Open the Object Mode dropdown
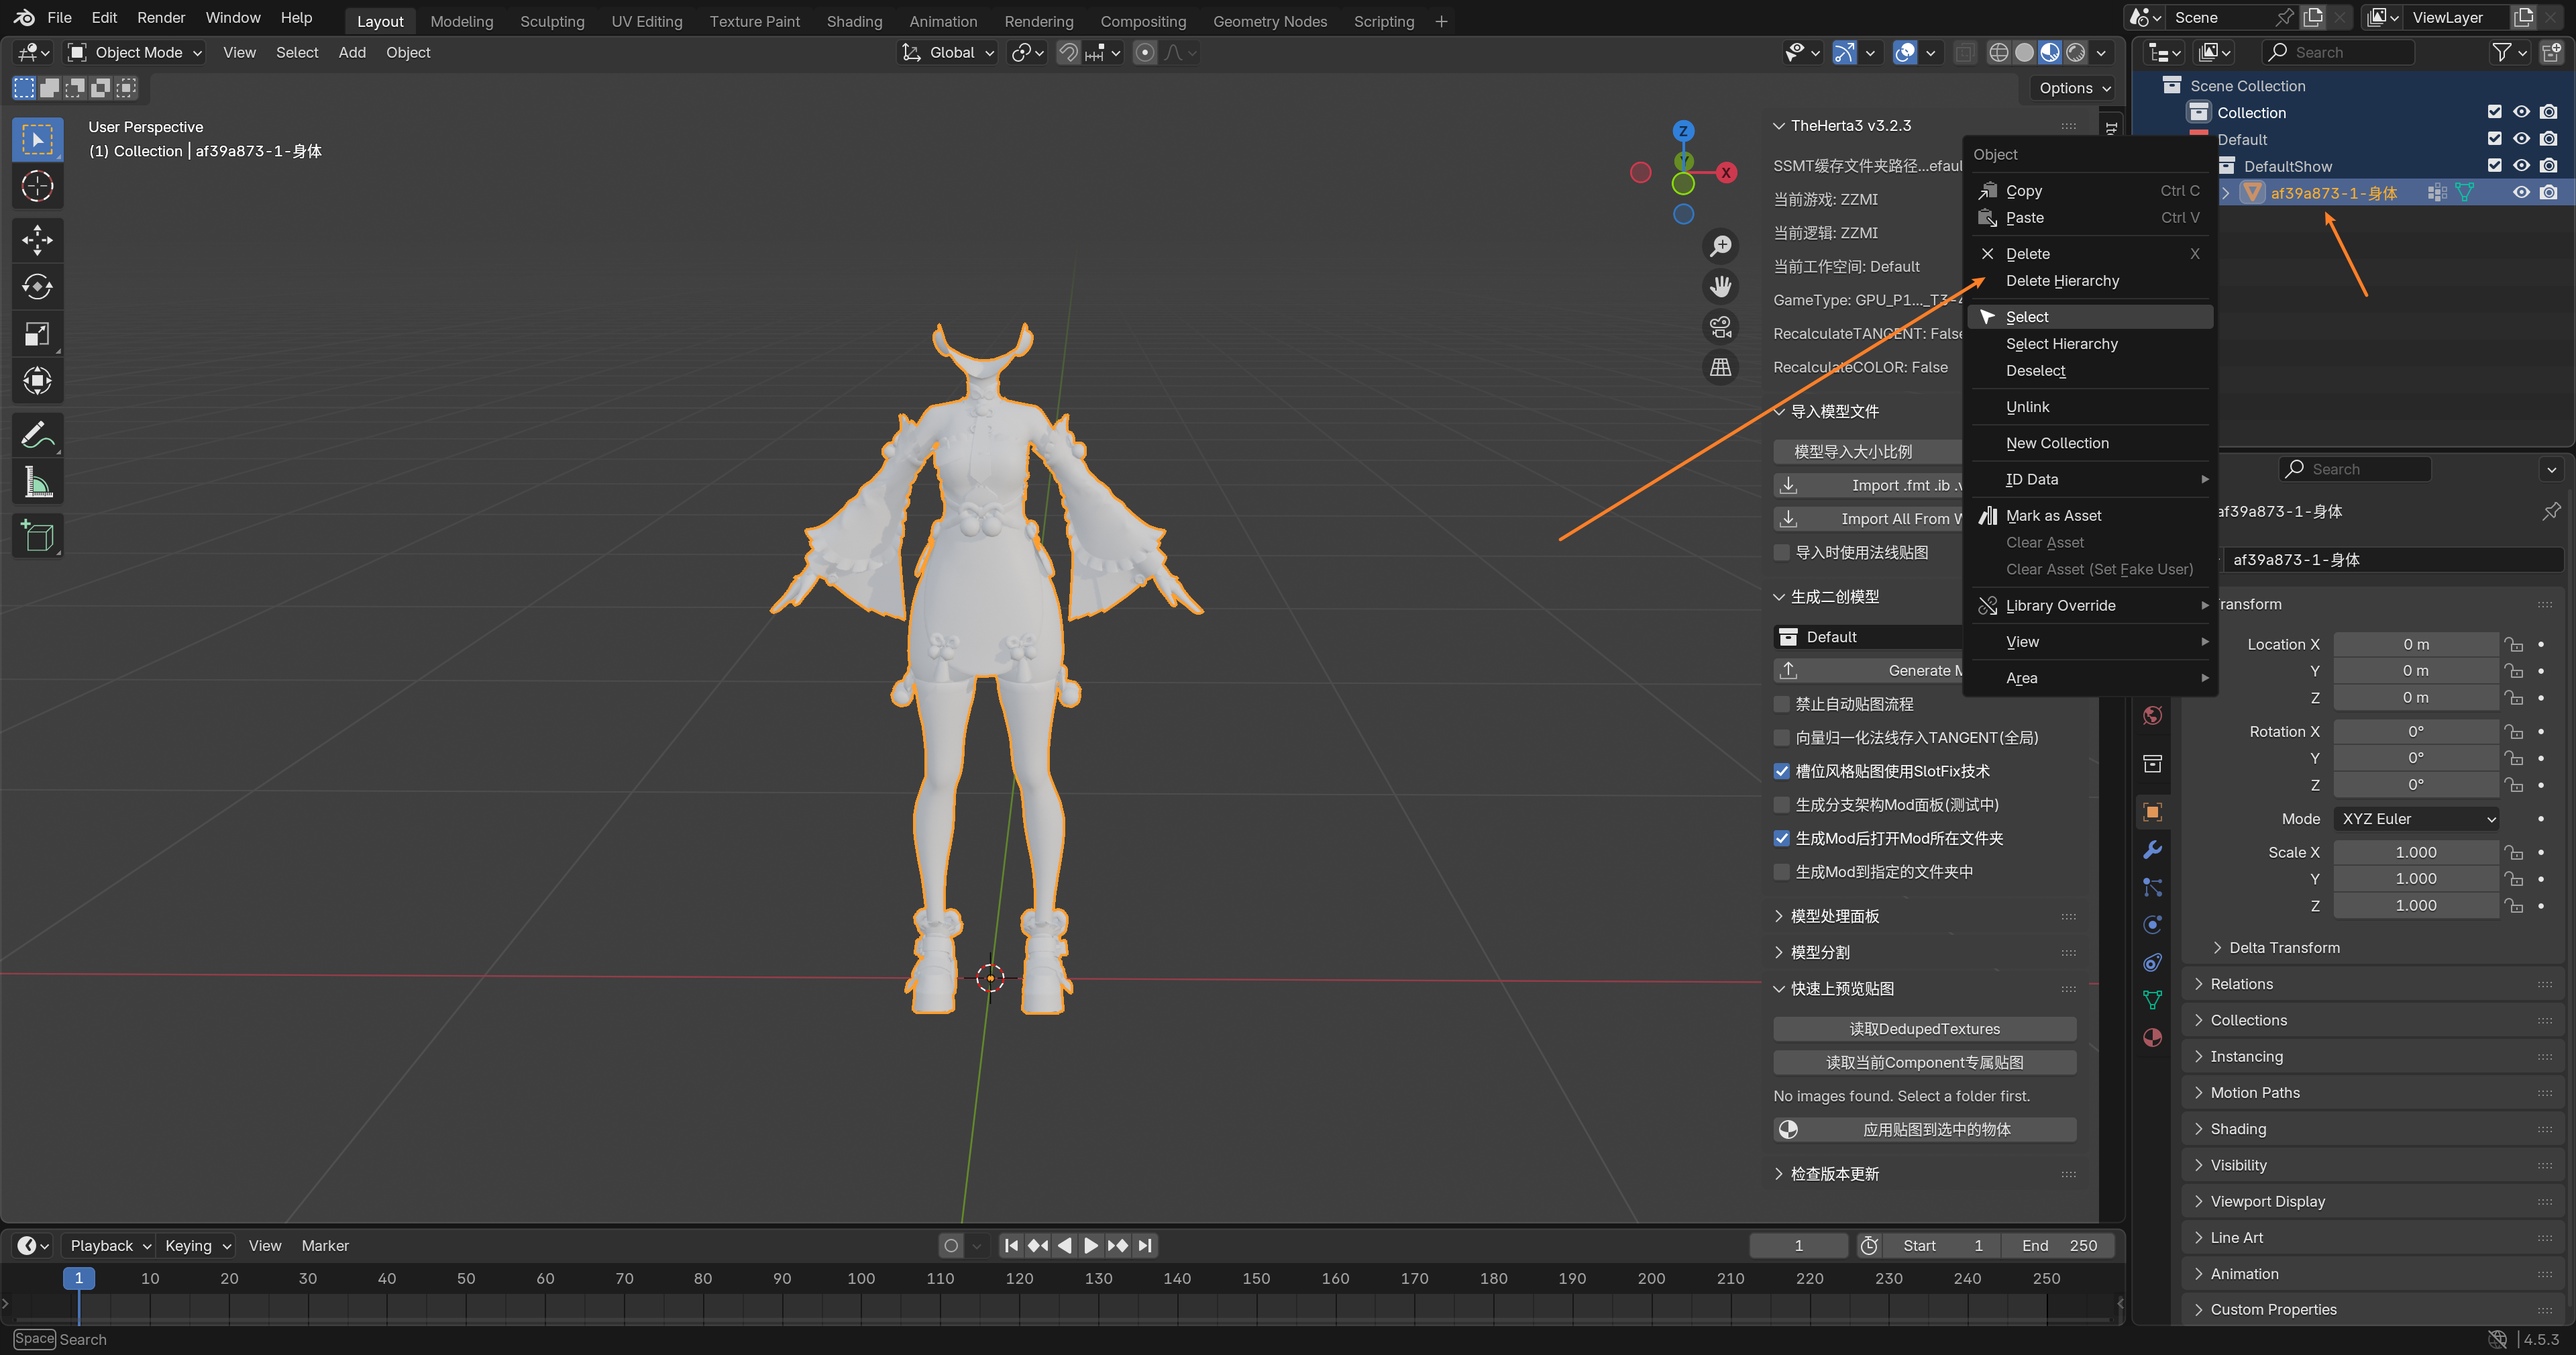2576x1355 pixels. click(135, 52)
